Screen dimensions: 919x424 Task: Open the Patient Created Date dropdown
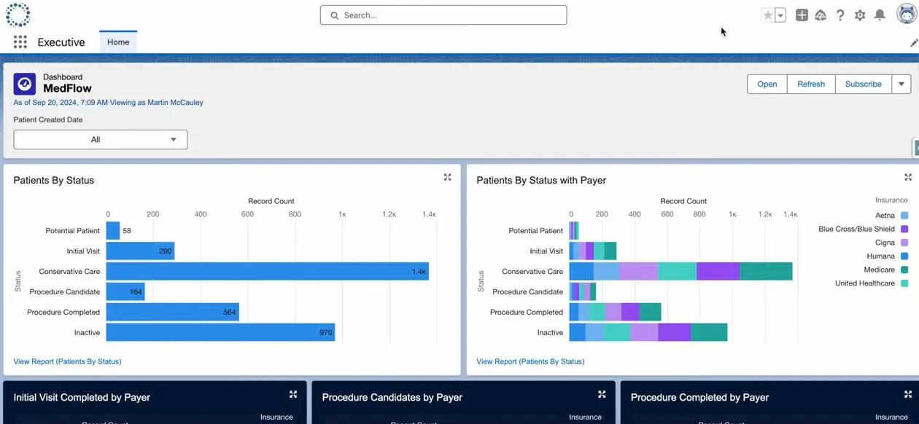pos(101,139)
